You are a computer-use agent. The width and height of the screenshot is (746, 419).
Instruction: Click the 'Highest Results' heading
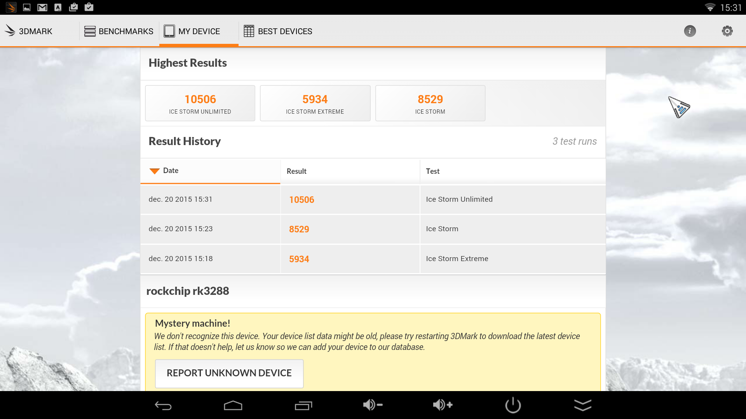188,63
